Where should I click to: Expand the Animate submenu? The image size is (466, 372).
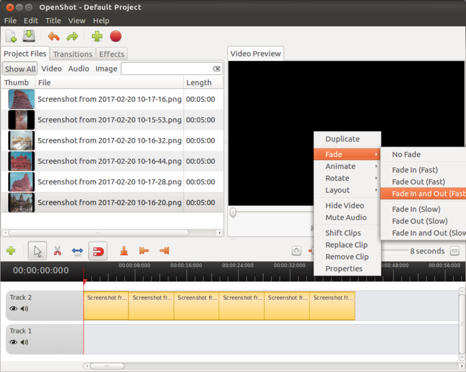coord(347,166)
